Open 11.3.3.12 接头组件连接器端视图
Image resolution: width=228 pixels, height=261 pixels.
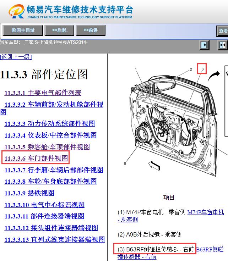(x=51, y=228)
